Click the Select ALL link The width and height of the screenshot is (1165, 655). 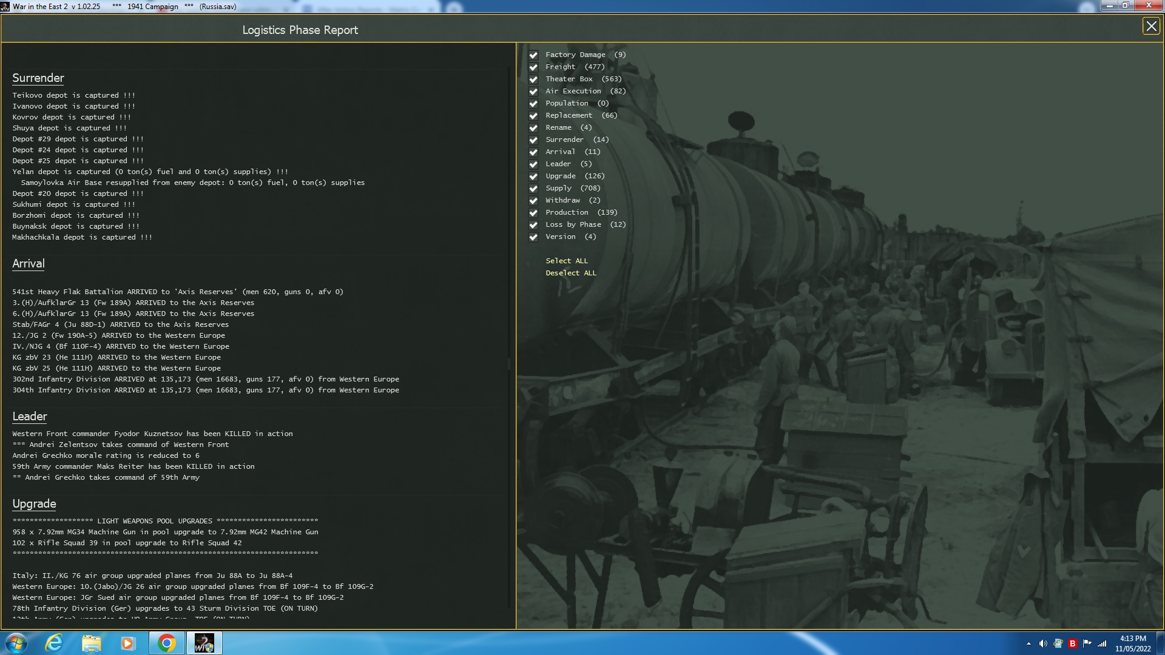566,261
